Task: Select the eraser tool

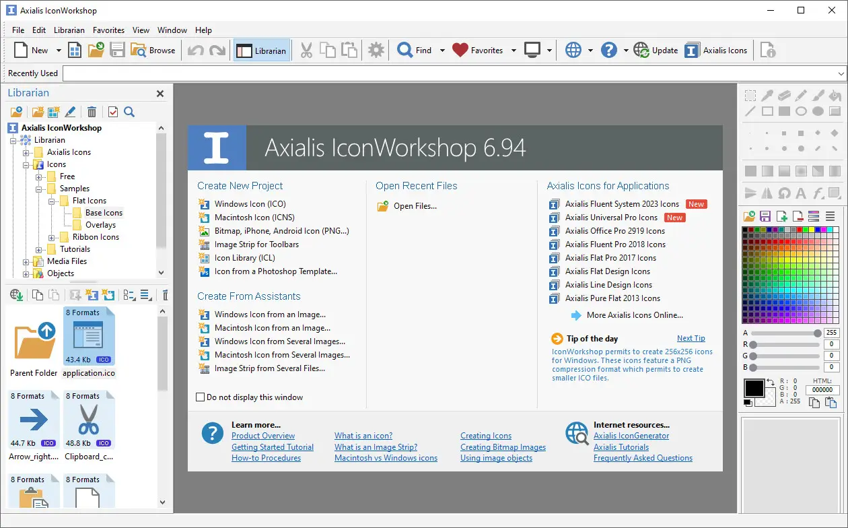Action: point(784,96)
